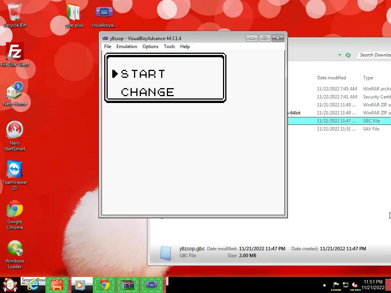Select the Google Chrome desktop icon
Viewport: 391px width, 293px height.
(15, 215)
